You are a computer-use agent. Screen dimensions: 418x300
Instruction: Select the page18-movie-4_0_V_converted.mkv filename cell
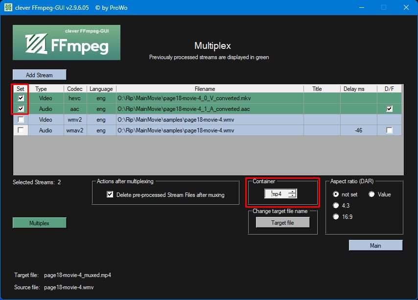click(210, 98)
